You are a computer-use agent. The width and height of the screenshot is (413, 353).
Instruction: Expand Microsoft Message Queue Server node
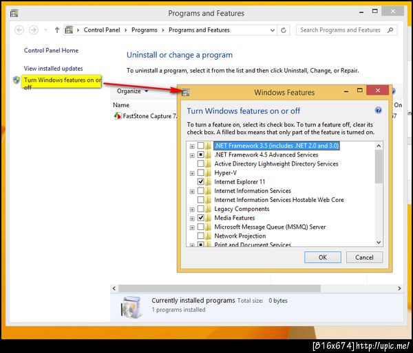click(x=192, y=227)
